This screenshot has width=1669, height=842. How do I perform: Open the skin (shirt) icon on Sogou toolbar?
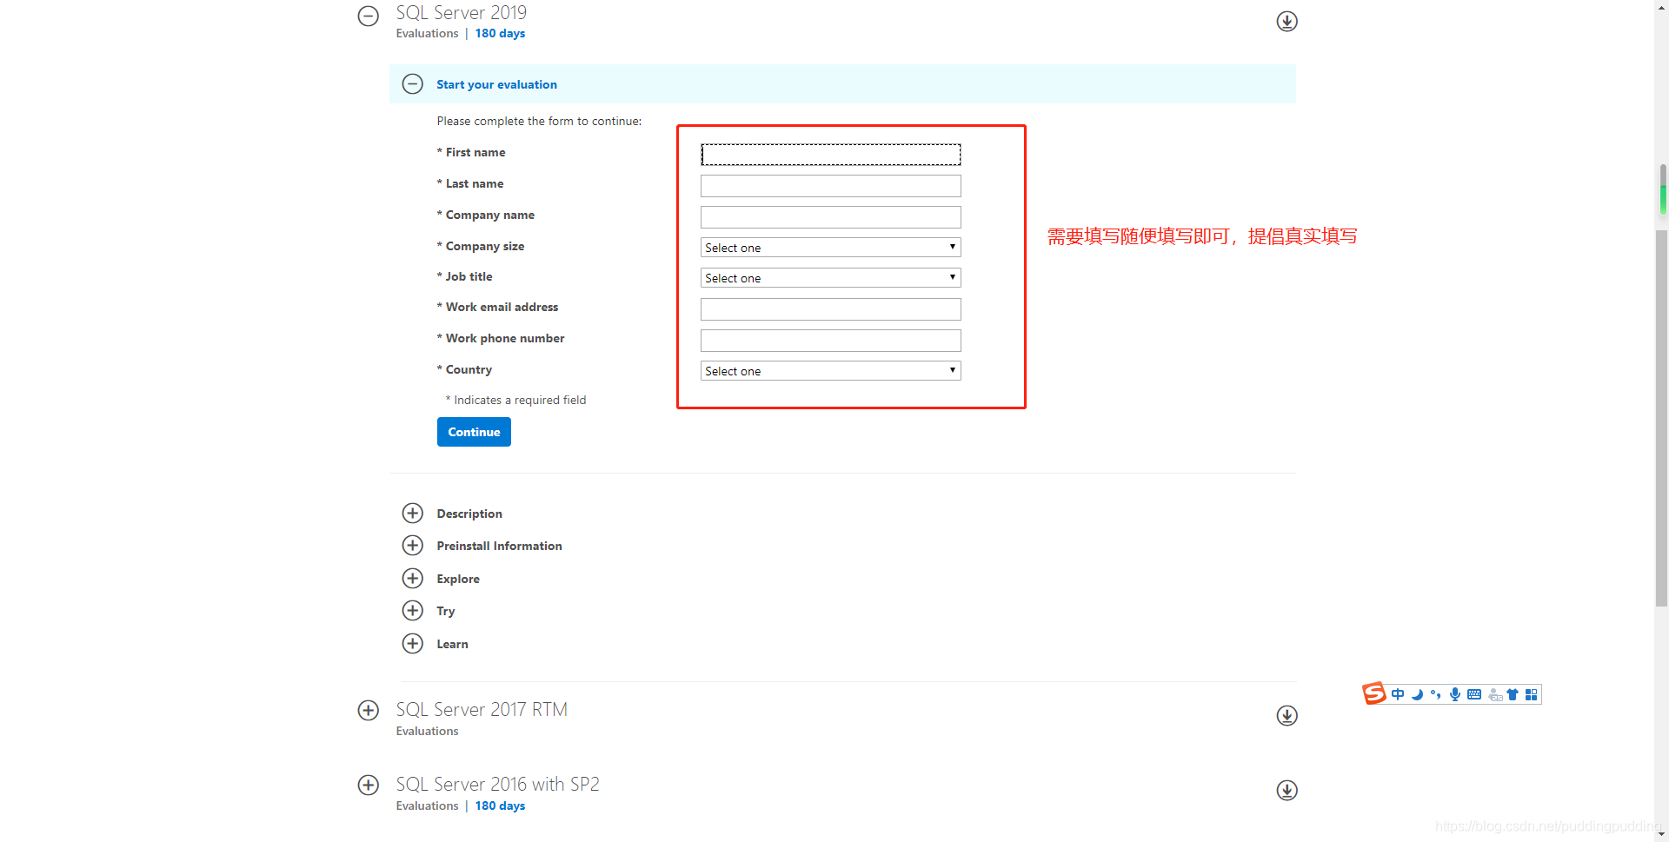click(x=1513, y=694)
